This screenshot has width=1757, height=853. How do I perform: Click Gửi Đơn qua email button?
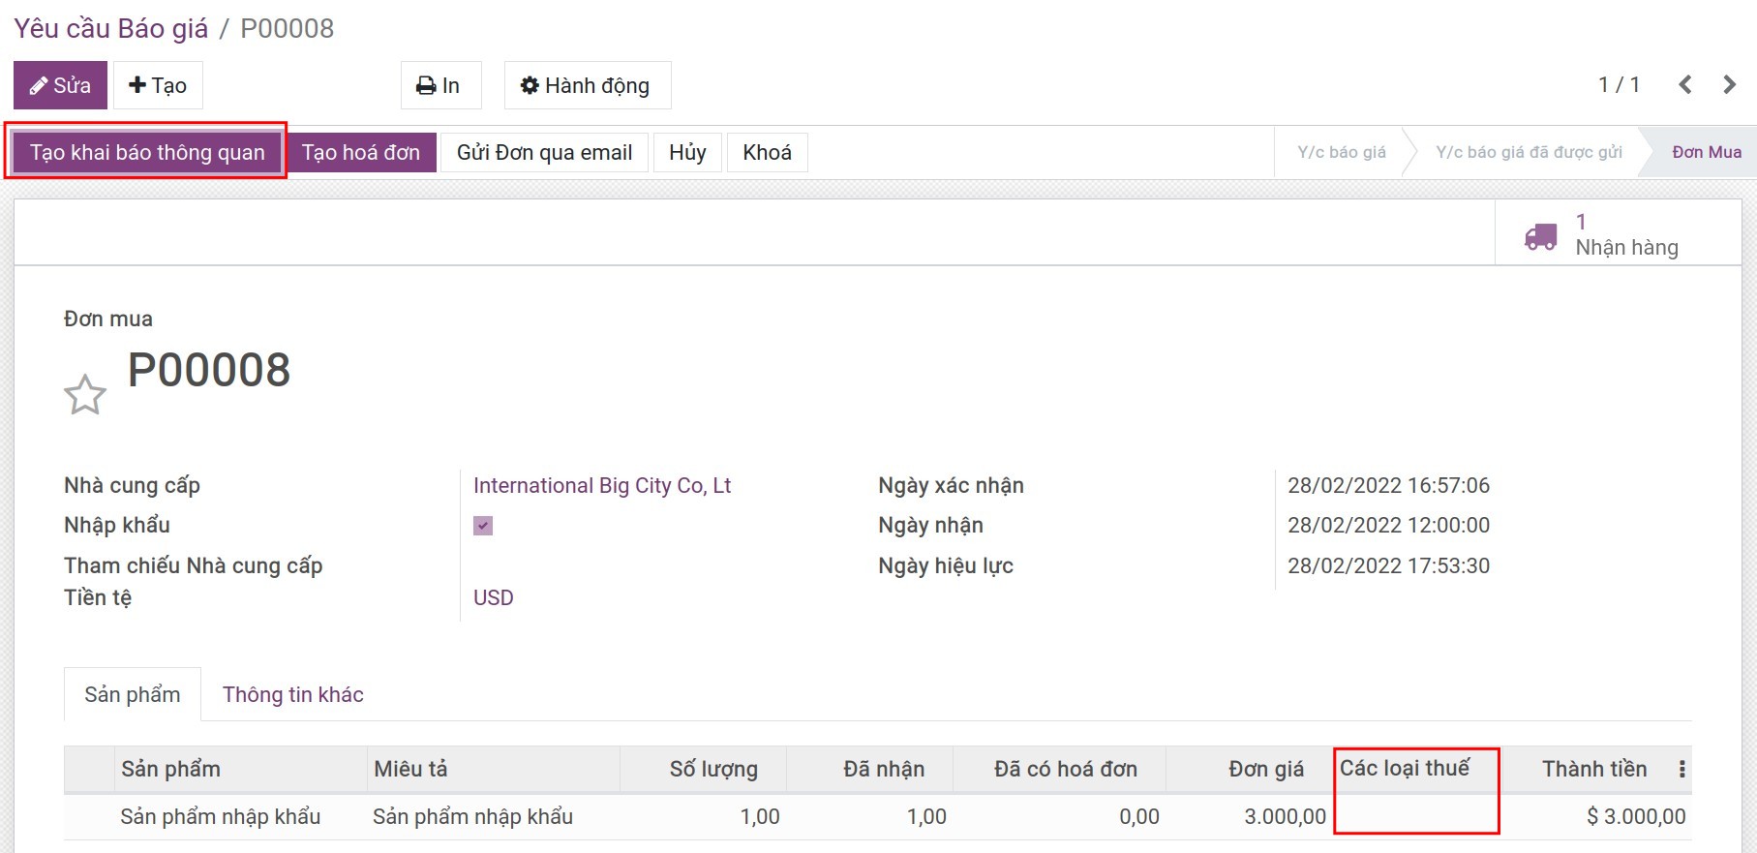coord(544,152)
